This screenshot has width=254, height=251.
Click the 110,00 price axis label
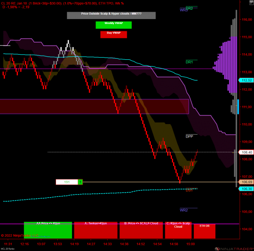pos(247,124)
